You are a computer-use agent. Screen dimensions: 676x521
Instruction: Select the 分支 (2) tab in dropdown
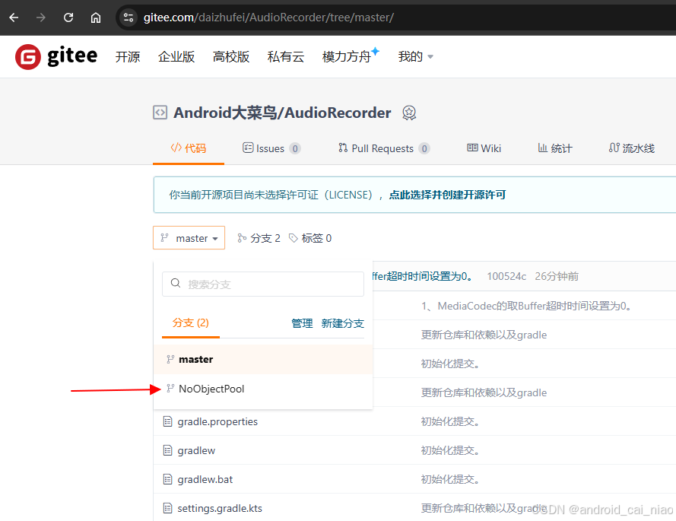click(191, 323)
